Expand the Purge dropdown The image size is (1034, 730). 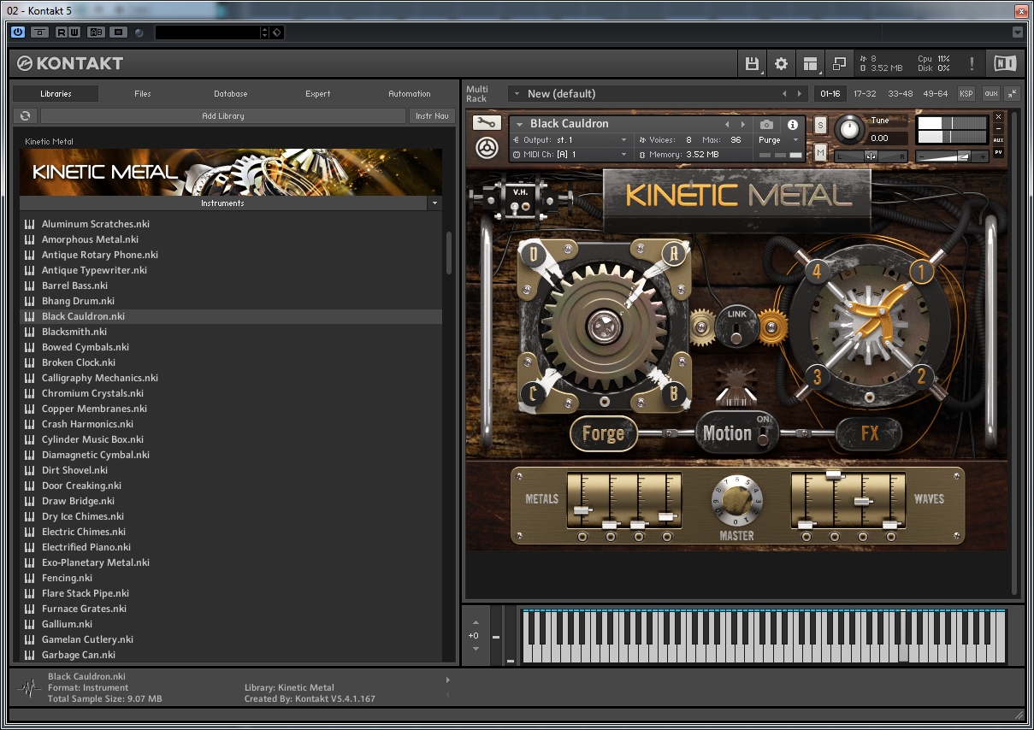[x=778, y=140]
